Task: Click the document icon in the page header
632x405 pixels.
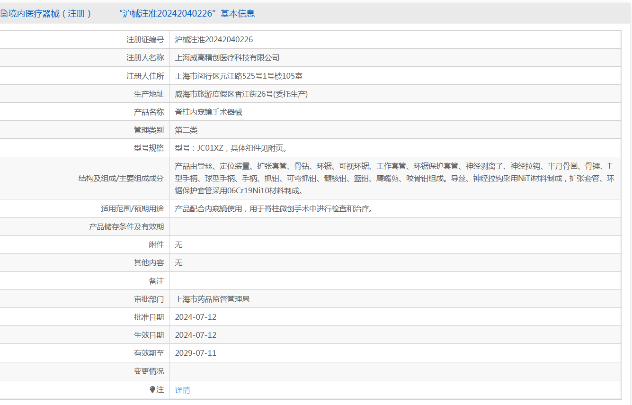Action: pos(3,14)
